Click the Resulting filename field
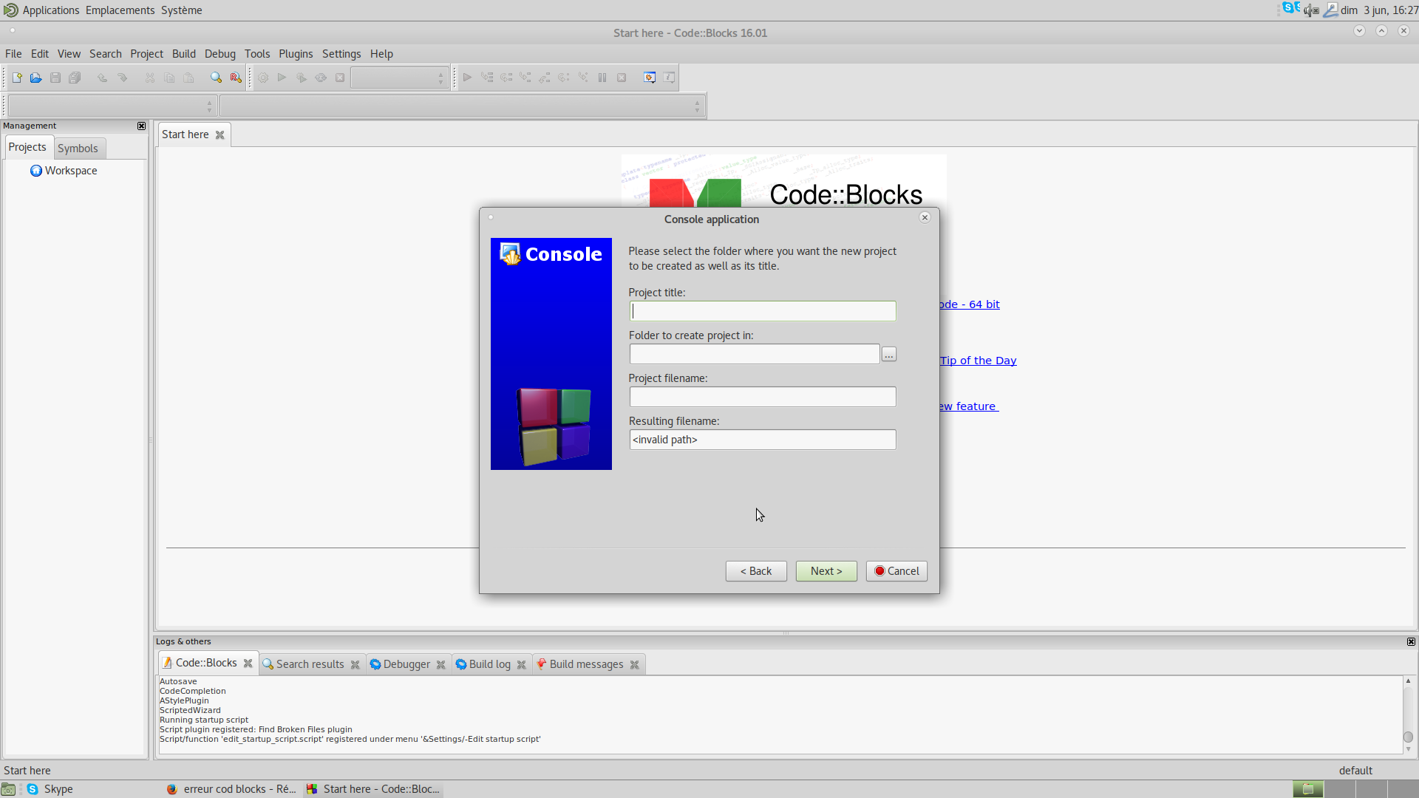The width and height of the screenshot is (1419, 798). (x=763, y=440)
